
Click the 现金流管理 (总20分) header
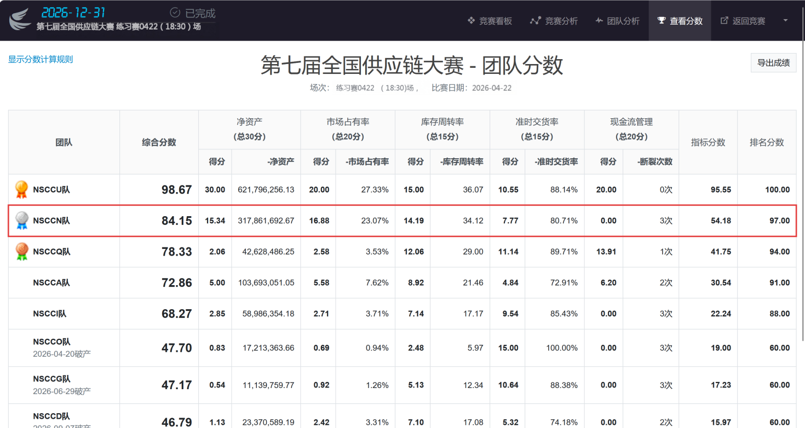[631, 129]
